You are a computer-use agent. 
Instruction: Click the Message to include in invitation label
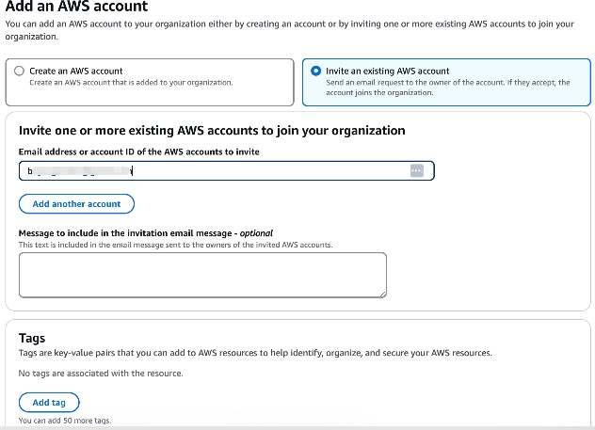(146, 232)
